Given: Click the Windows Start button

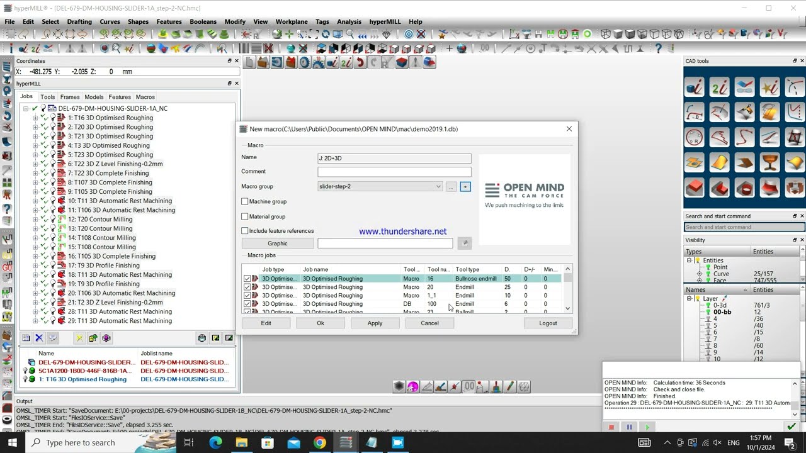Looking at the screenshot, I should point(12,442).
